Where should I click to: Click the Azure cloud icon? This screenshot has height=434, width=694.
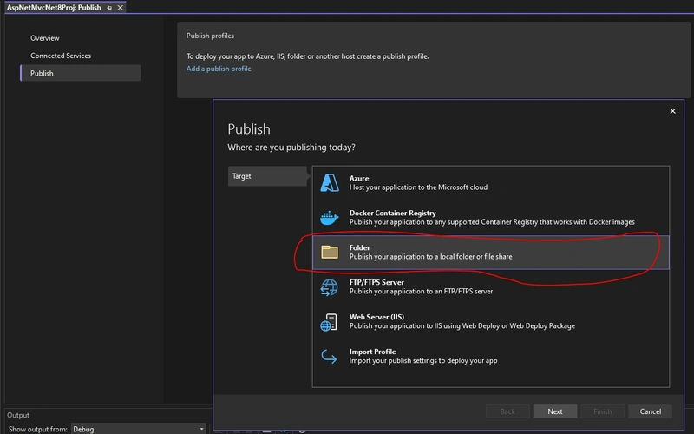click(330, 183)
